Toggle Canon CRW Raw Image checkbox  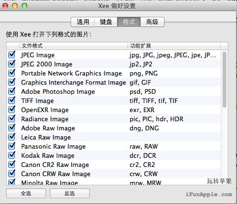12,174
